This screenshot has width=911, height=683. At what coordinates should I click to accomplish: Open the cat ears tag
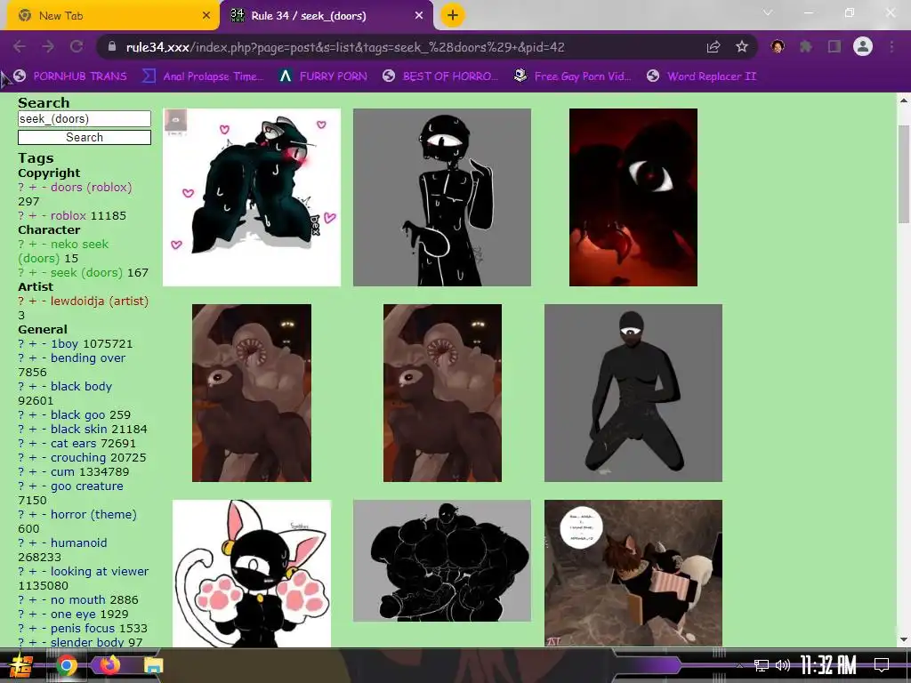coord(73,443)
